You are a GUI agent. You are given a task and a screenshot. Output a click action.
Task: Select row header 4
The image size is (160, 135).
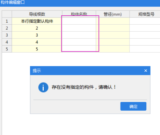click(7, 42)
